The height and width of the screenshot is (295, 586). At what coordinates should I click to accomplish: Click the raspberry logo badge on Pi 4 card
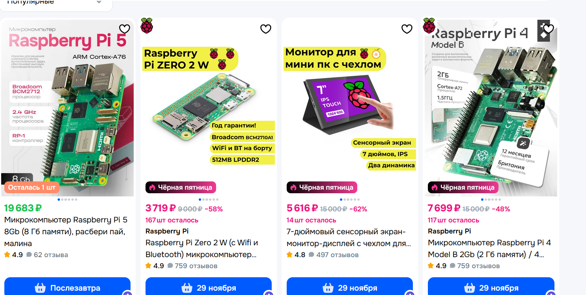[x=429, y=26]
